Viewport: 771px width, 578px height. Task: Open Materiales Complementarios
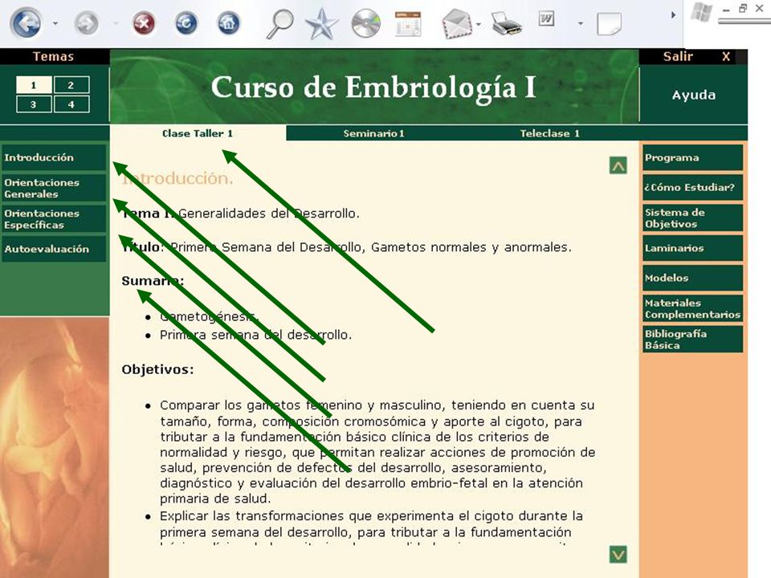(693, 308)
